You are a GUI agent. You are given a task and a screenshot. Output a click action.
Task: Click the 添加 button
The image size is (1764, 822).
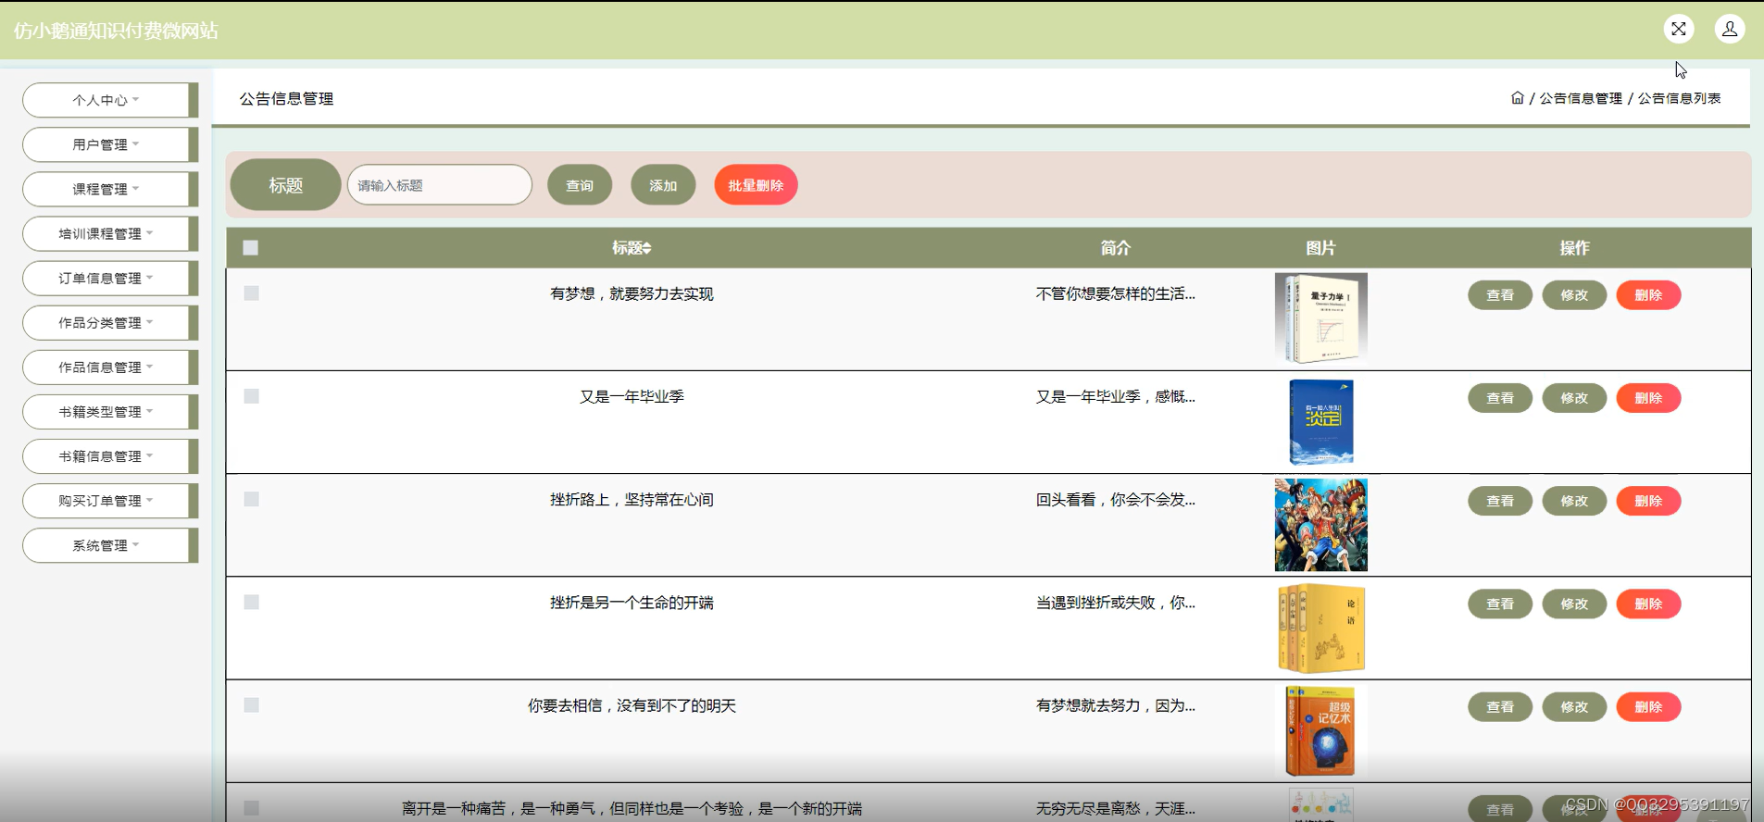[x=663, y=185]
